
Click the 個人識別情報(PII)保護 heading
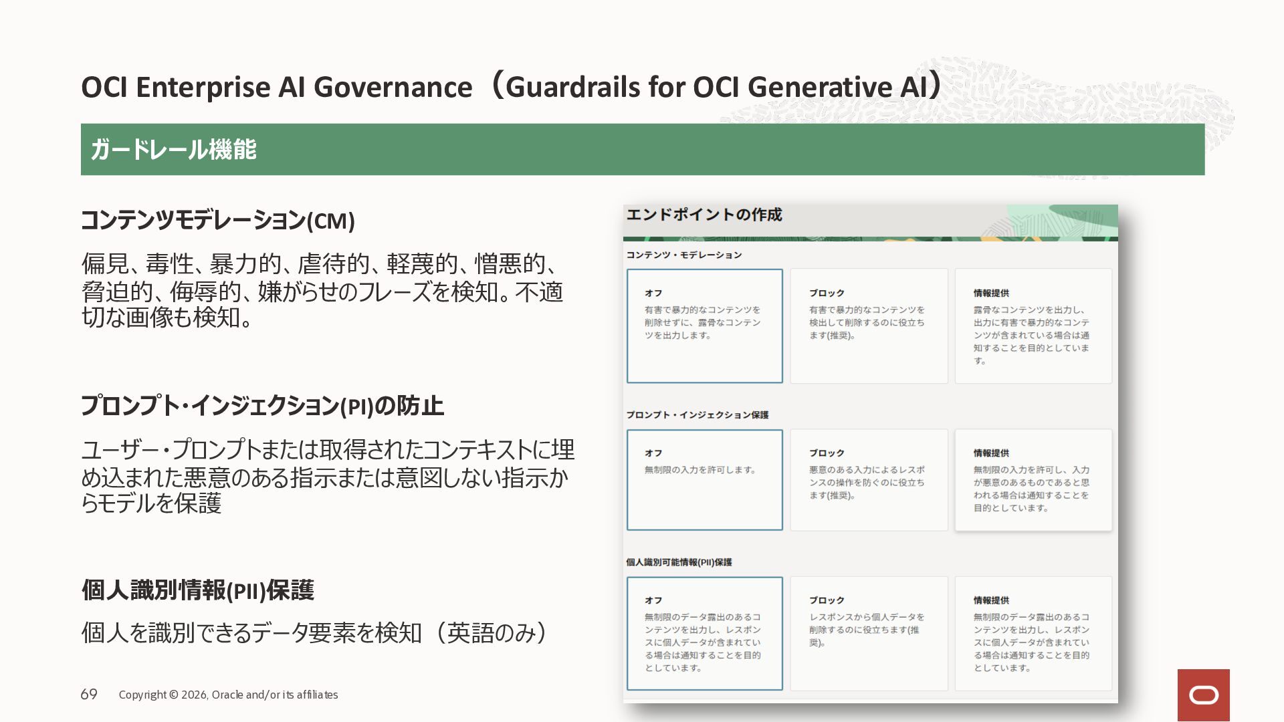pyautogui.click(x=198, y=590)
